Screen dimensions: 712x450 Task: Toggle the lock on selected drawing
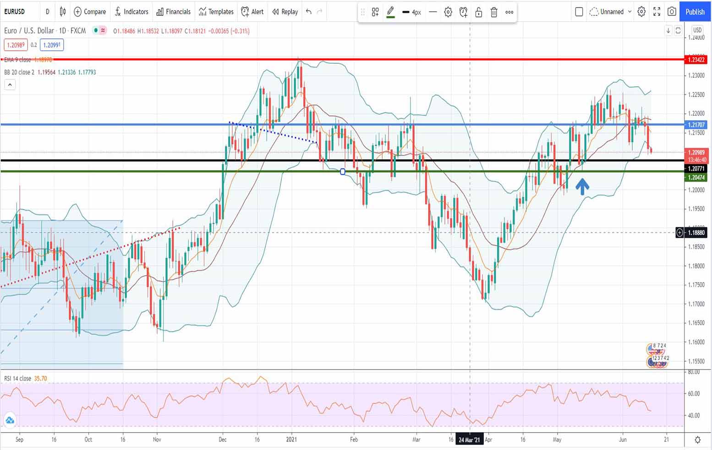pos(479,12)
